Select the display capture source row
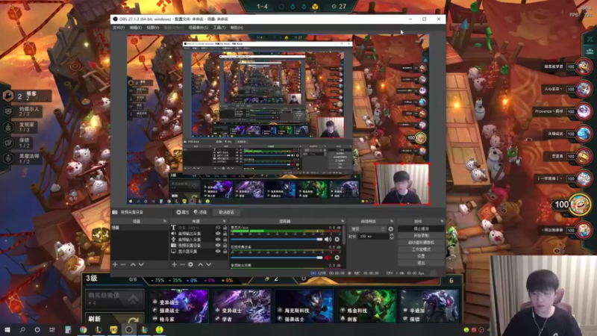 pos(199,252)
